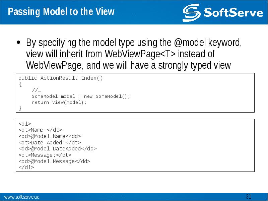
Task: Select WebViewPage<T> in the bullet text
Action: [x=142, y=54]
